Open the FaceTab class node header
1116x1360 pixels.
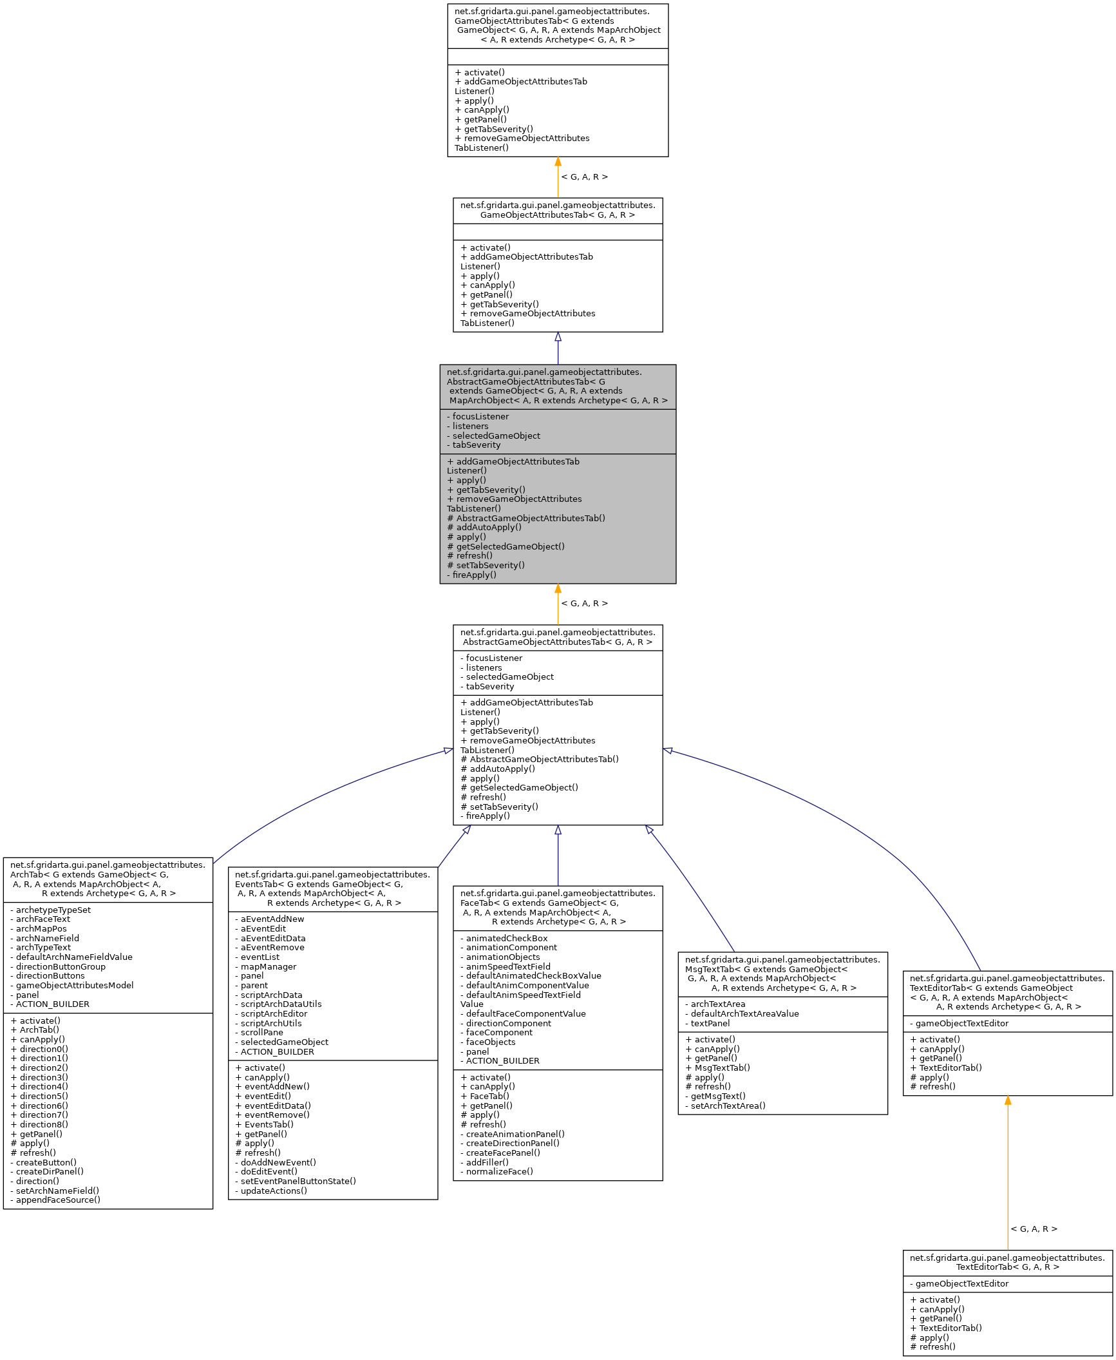point(558,907)
